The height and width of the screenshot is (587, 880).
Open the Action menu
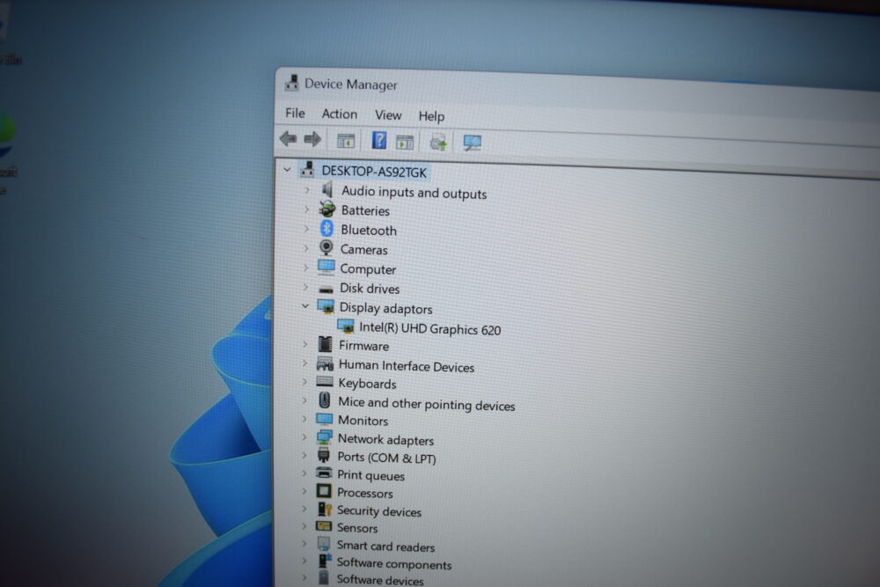tap(339, 114)
